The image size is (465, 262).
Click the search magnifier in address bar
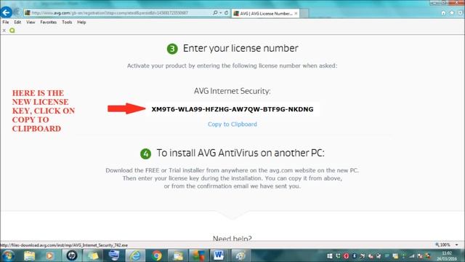coord(215,13)
